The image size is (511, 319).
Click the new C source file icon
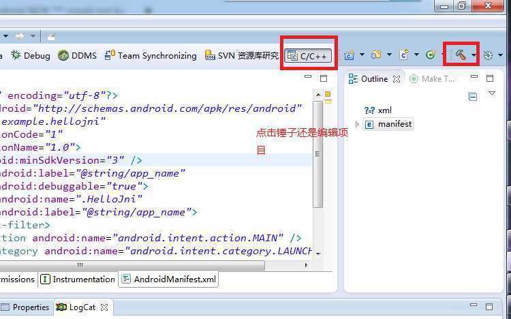click(x=403, y=55)
